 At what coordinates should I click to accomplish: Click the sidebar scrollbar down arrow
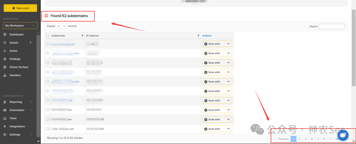(39, 141)
